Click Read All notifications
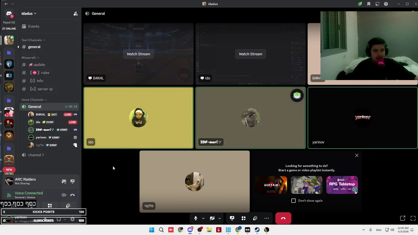418x235 pixels. 9,23
